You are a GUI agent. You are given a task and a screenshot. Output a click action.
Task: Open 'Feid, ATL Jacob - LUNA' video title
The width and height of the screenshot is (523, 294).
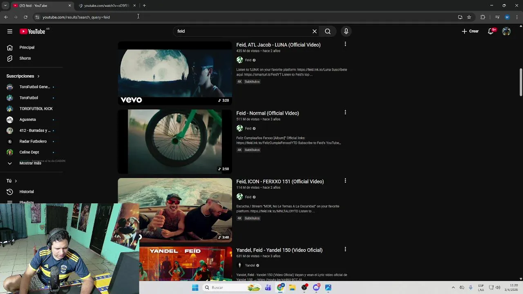coord(278,45)
